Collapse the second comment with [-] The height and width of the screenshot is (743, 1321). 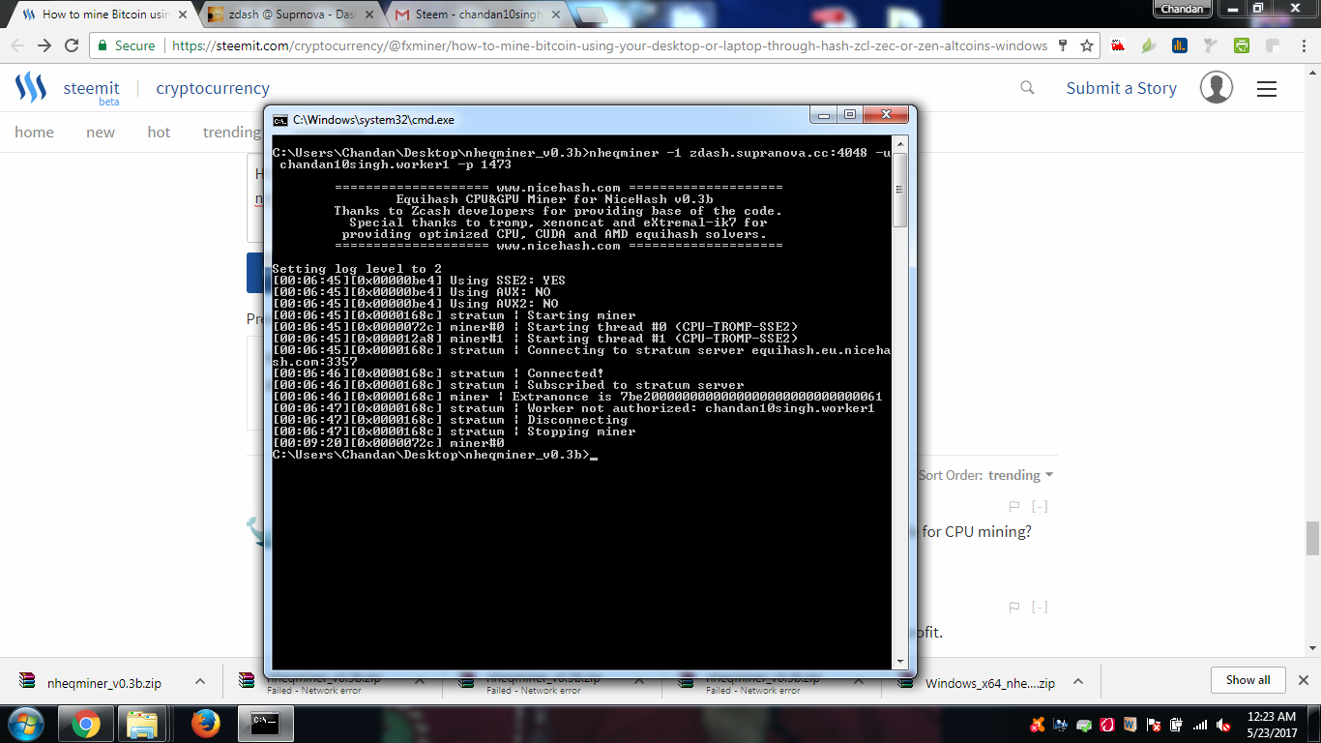pyautogui.click(x=1040, y=608)
